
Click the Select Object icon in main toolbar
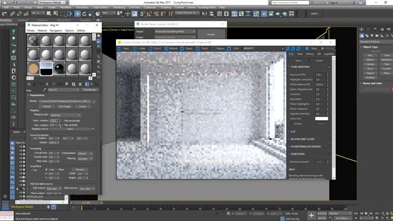[x=49, y=14]
